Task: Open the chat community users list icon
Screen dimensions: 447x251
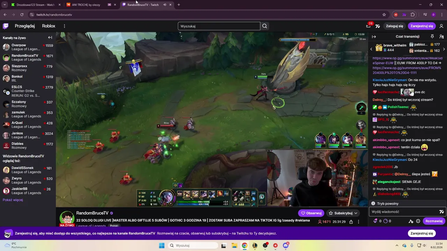Action: point(441,37)
